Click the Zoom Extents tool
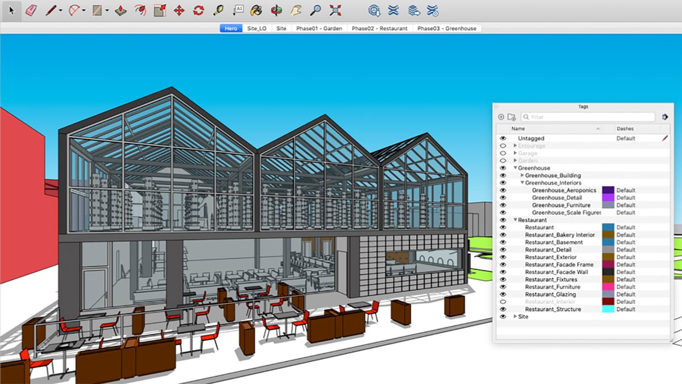 (335, 10)
